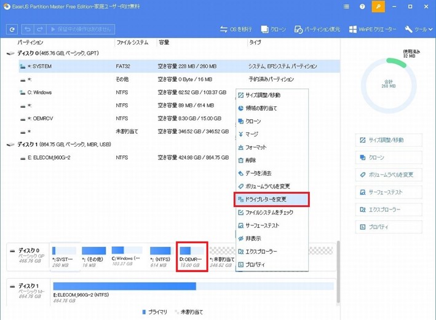The image size is (436, 320).
Task: Click the disk map vertical scrollbar
Action: point(338,271)
